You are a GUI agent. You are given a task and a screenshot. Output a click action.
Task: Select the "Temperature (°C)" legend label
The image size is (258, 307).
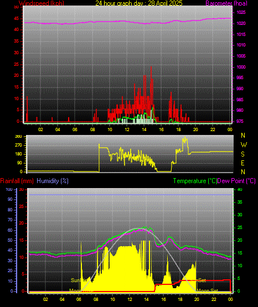pyautogui.click(x=195, y=181)
